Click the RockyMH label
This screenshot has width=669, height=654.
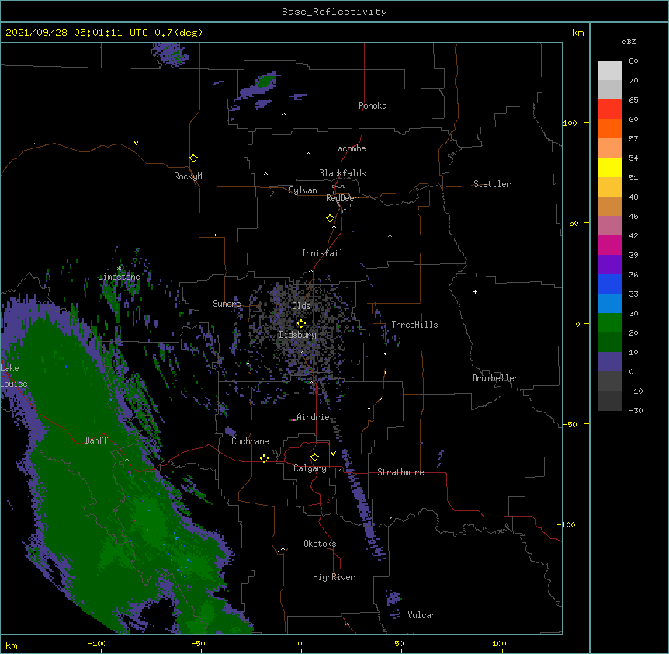(x=190, y=176)
